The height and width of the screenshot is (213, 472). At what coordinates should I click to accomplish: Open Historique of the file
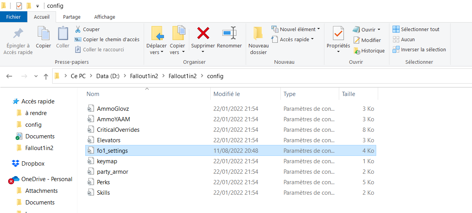tap(369, 51)
